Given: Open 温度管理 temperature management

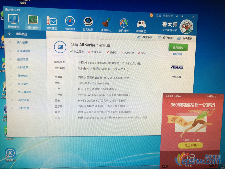Looking at the screenshot, I should pyautogui.click(x=51, y=23).
